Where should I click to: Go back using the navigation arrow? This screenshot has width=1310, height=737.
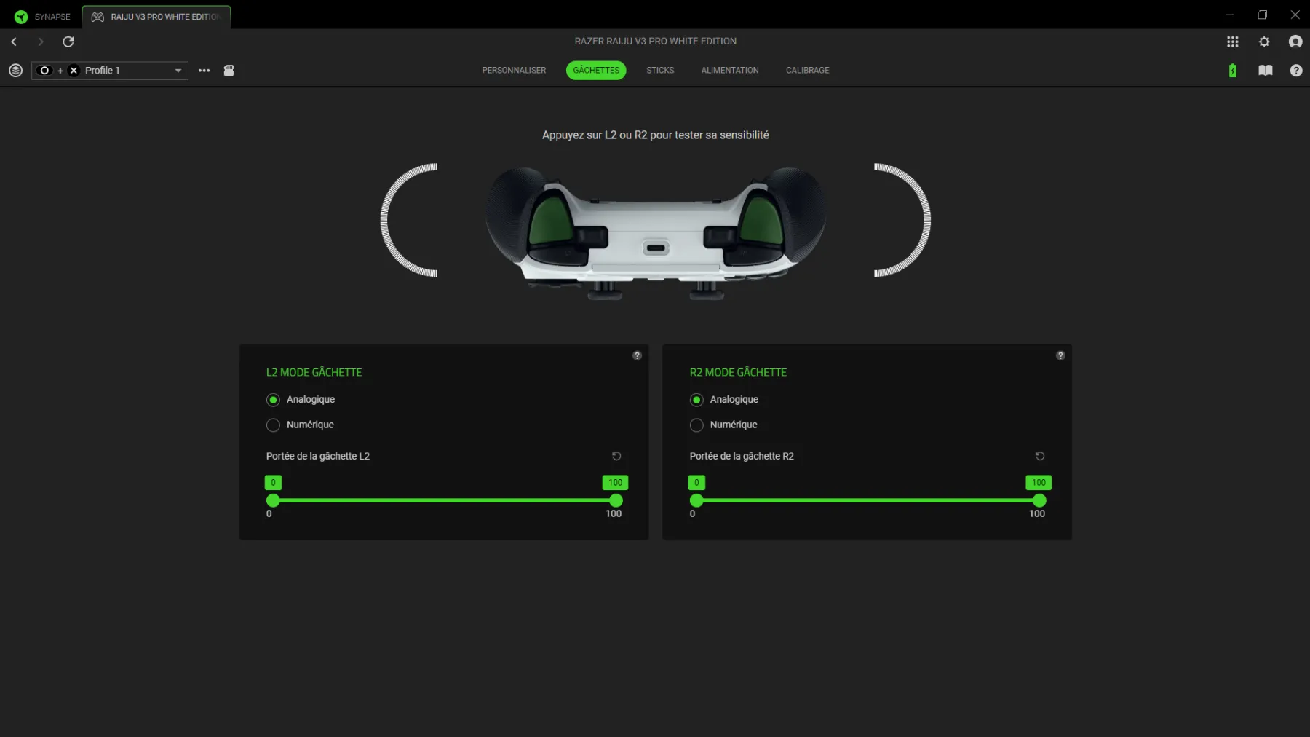coord(14,42)
